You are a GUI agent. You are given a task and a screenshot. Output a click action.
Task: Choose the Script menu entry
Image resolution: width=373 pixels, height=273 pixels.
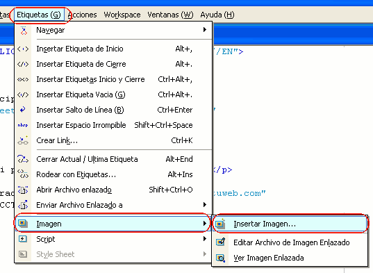(x=113, y=239)
